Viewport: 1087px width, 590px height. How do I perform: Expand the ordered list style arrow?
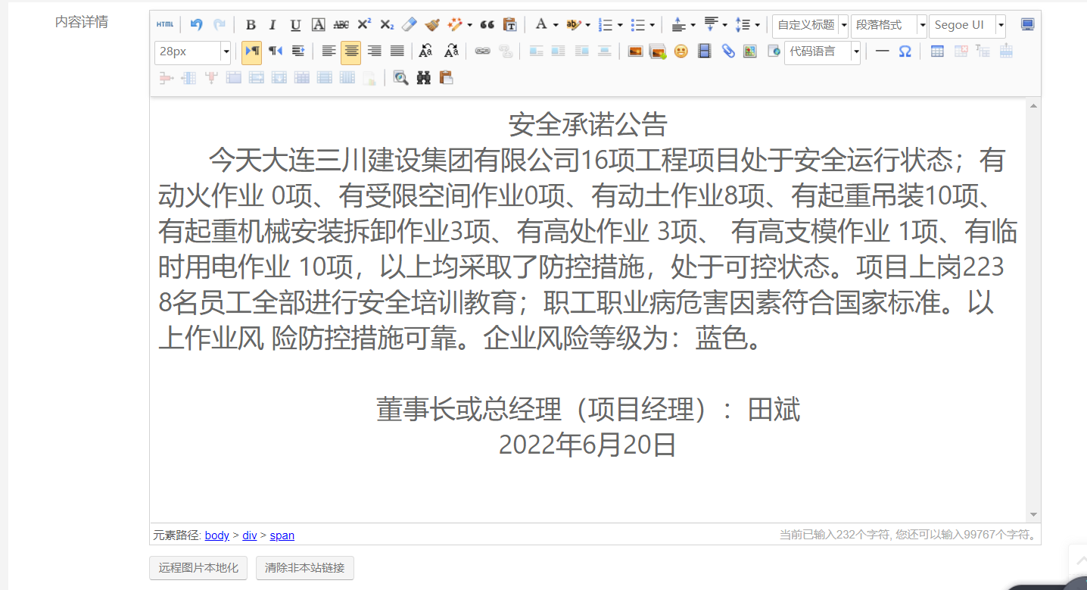pos(621,25)
